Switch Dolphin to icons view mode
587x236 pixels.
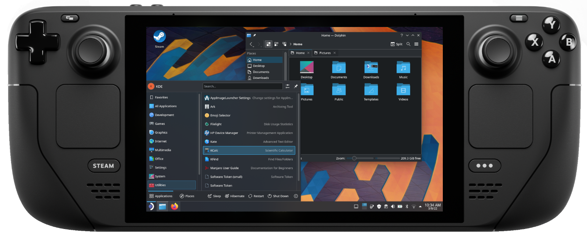(269, 44)
